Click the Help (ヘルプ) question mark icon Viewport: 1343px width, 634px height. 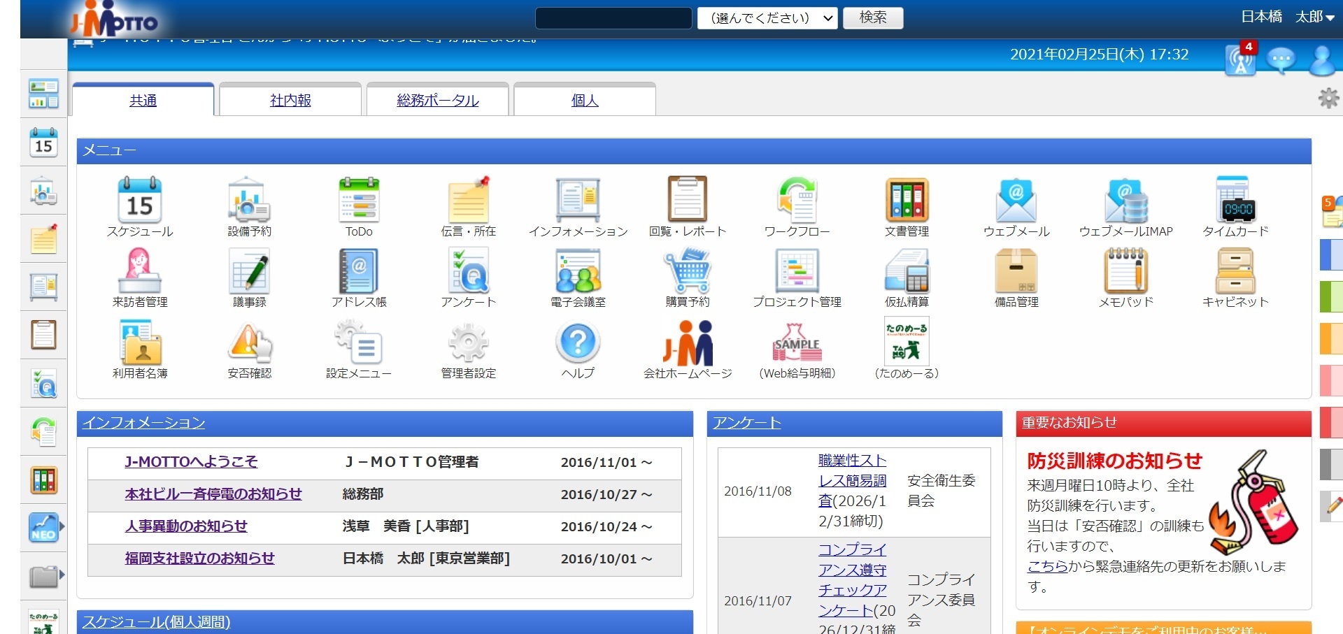coord(578,343)
